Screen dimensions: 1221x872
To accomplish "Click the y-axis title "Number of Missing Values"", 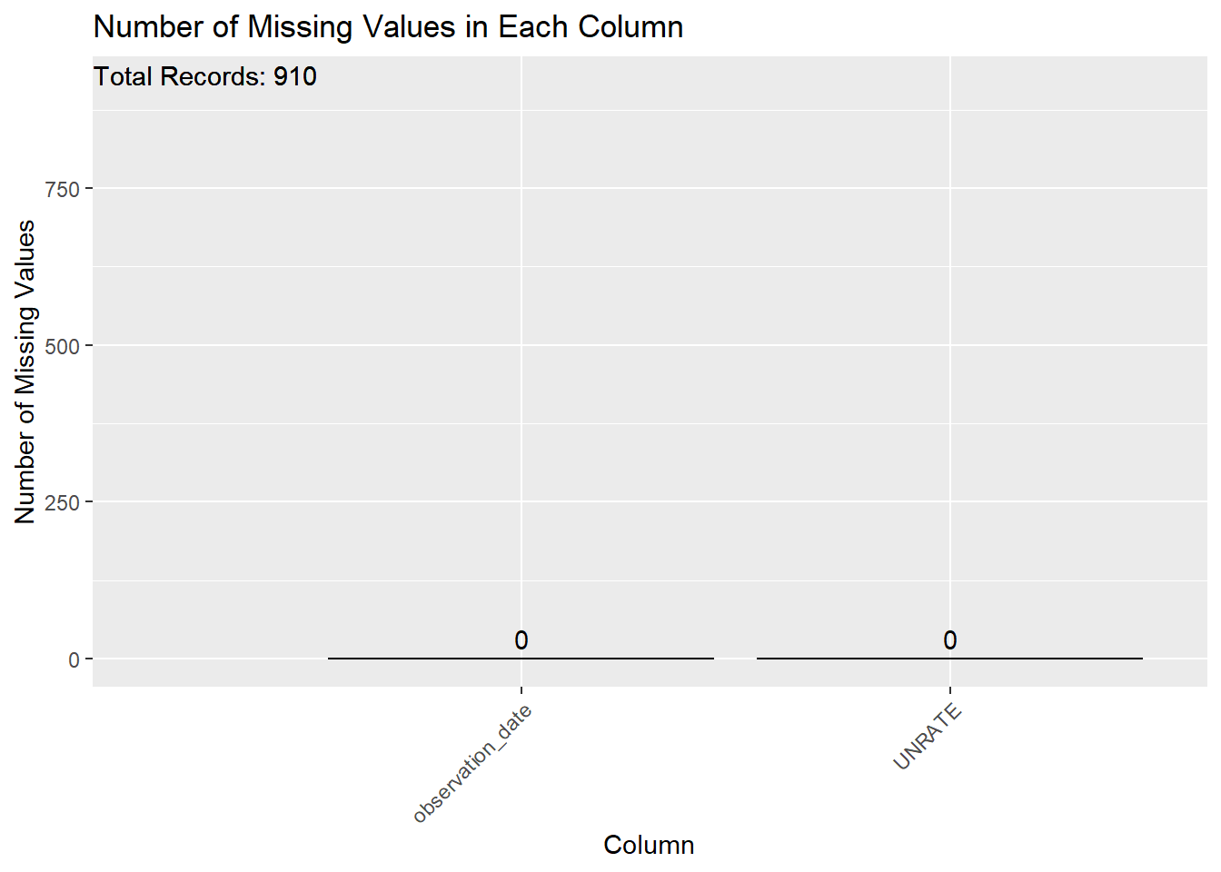I will tap(25, 372).
